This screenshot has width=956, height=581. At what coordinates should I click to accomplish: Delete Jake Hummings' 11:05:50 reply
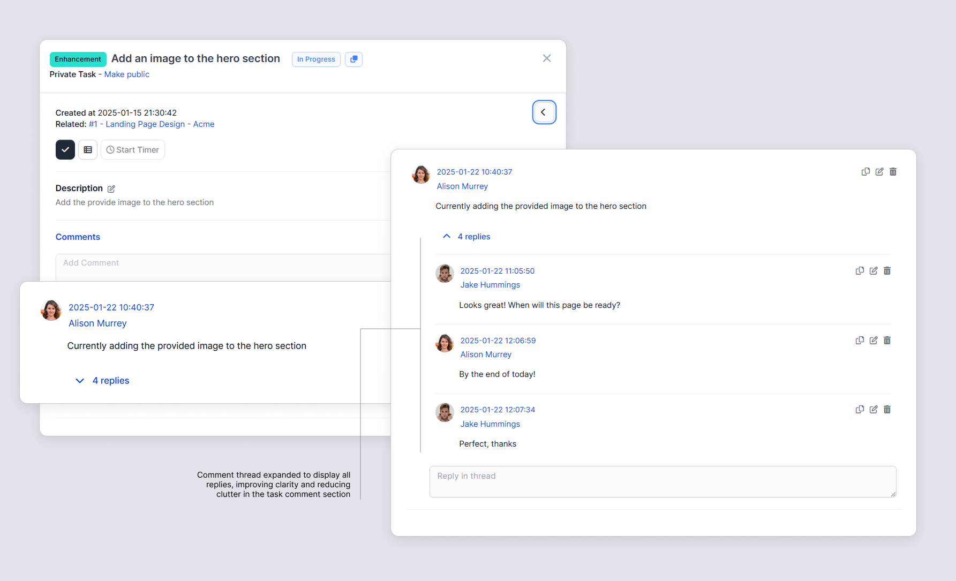(887, 271)
